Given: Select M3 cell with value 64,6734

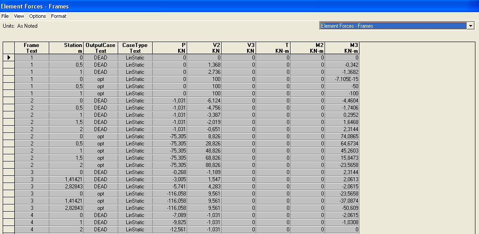Looking at the screenshot, I should coord(342,144).
